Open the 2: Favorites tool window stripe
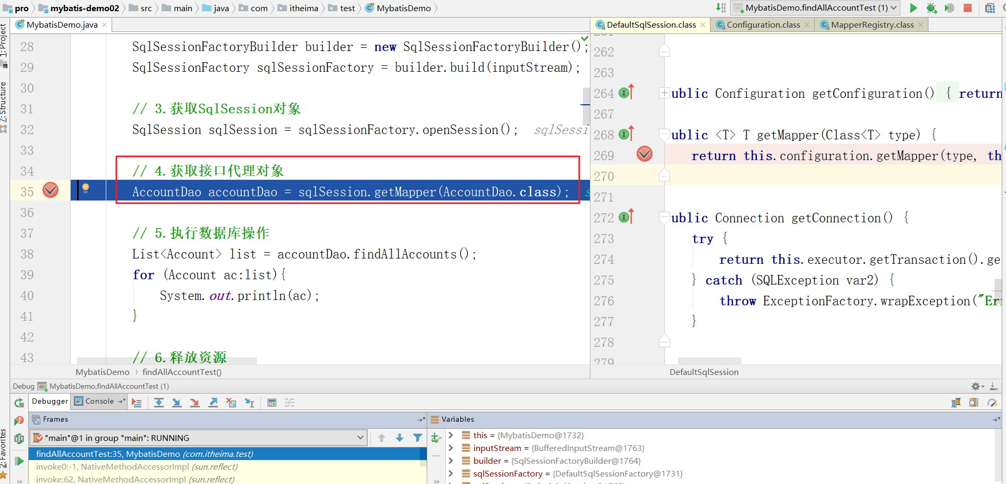1006x484 pixels. (x=4, y=454)
